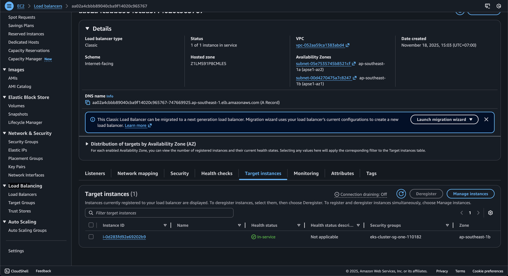Open Cookie preferences in footer
The height and width of the screenshot is (276, 508).
point(488,271)
